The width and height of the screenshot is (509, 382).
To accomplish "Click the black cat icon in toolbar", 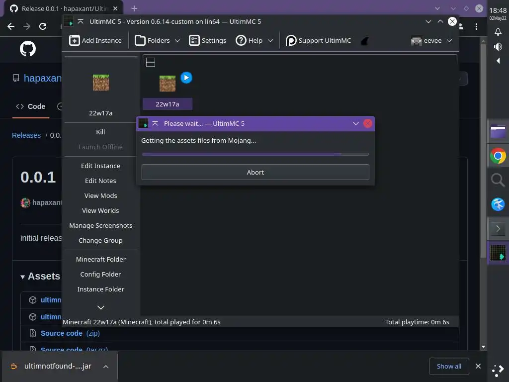I will pyautogui.click(x=365, y=41).
